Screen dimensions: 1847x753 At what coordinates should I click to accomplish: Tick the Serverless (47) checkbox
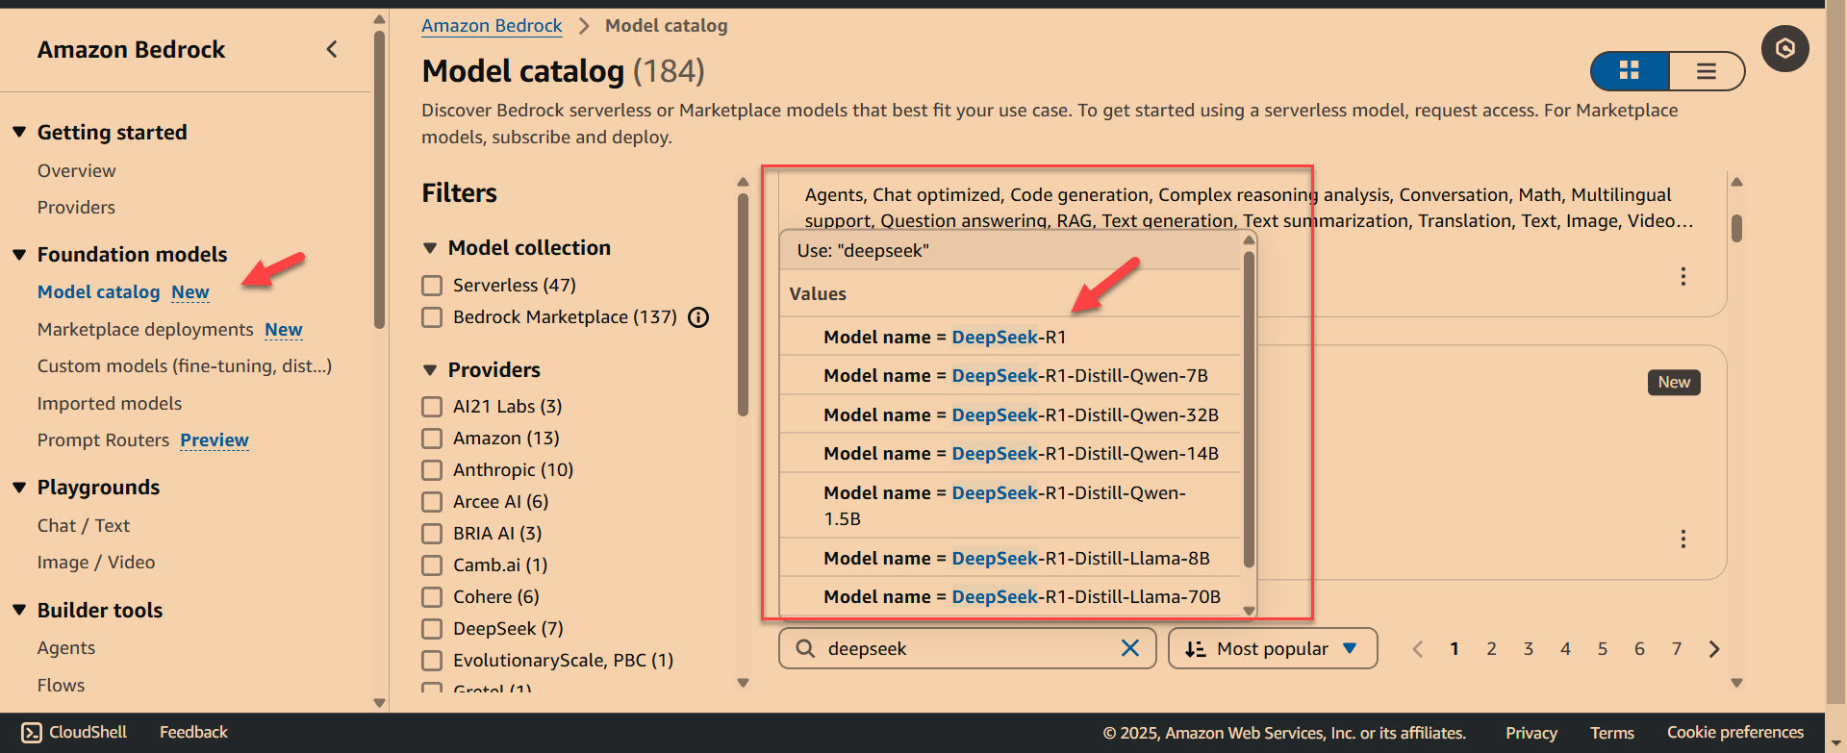click(432, 286)
